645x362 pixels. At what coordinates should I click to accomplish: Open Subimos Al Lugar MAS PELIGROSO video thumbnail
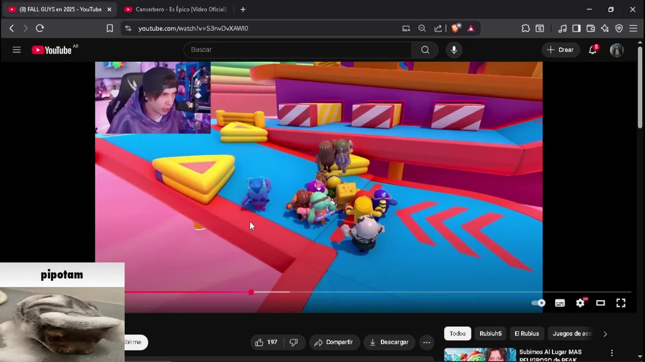click(480, 355)
